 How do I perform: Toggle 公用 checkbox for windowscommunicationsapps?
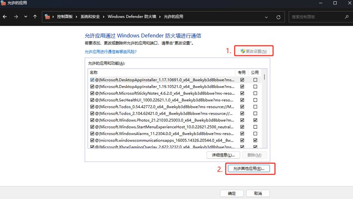[255, 140]
